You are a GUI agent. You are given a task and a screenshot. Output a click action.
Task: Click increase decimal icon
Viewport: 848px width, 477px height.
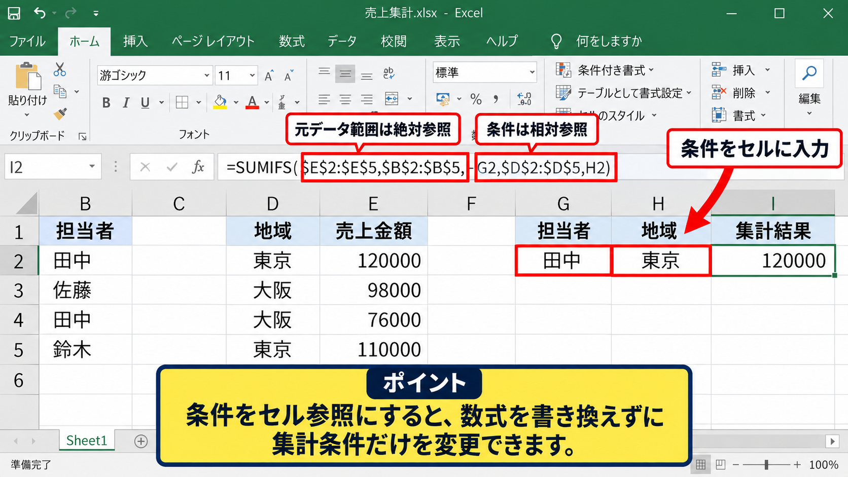pos(524,99)
